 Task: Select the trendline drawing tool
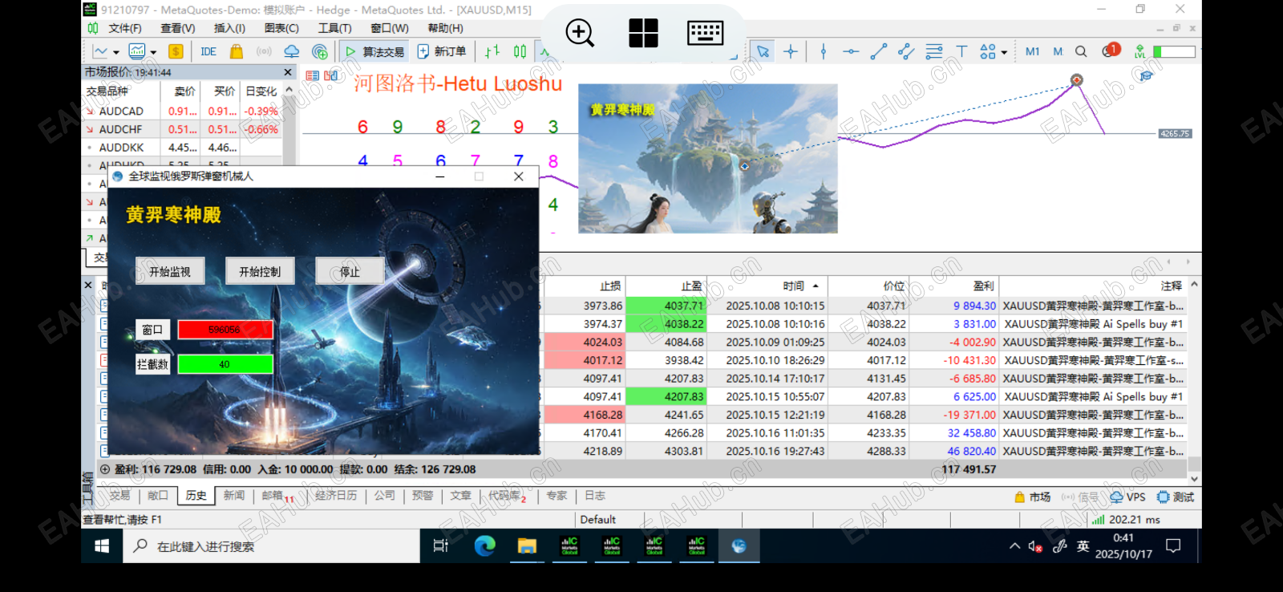click(879, 51)
